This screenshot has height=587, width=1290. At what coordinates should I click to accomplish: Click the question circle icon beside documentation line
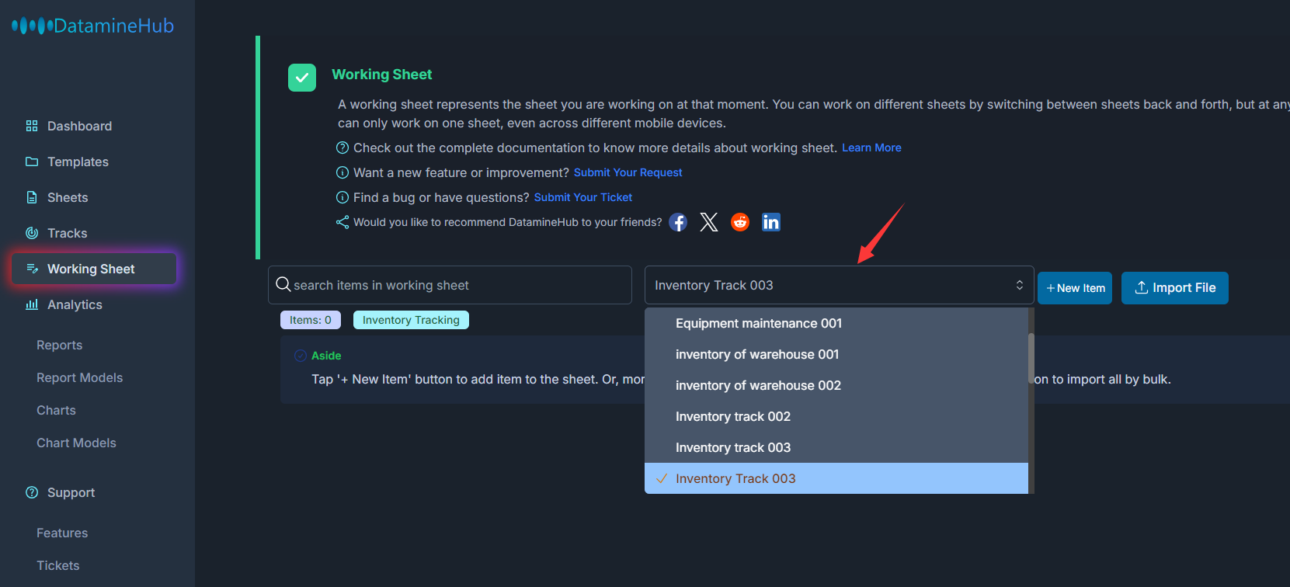click(342, 148)
